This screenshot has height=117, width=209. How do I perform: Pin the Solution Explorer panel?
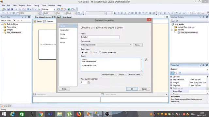(x=203, y=17)
